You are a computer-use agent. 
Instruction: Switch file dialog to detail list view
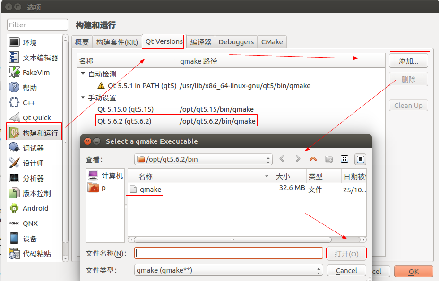point(361,159)
